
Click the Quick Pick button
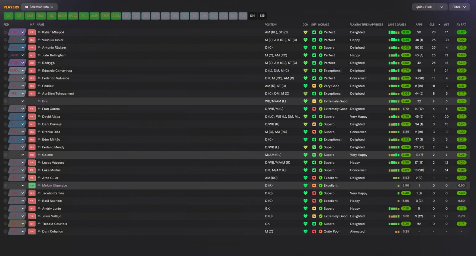pyautogui.click(x=424, y=7)
